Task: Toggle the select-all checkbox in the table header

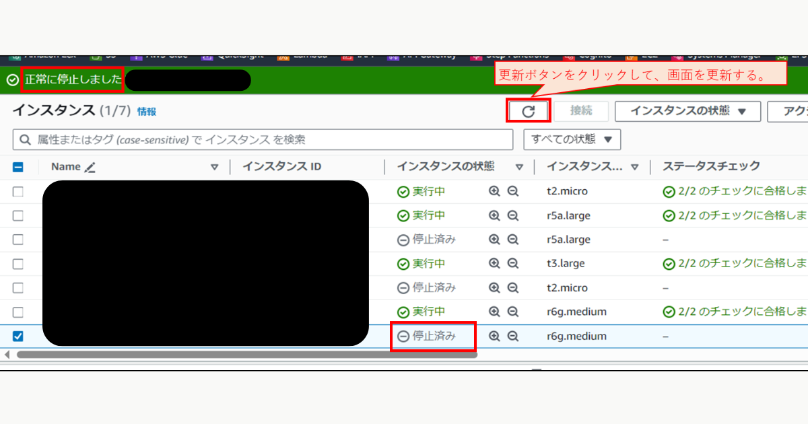Action: [18, 166]
